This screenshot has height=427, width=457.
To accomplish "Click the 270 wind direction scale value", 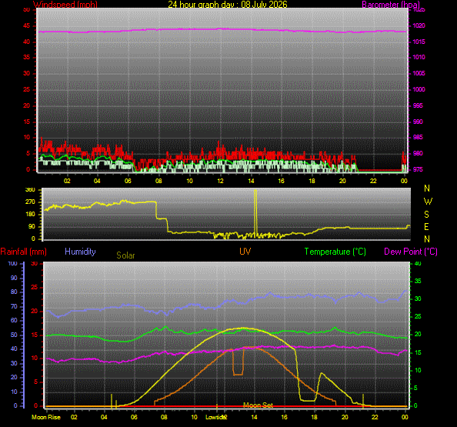I will pyautogui.click(x=30, y=202).
